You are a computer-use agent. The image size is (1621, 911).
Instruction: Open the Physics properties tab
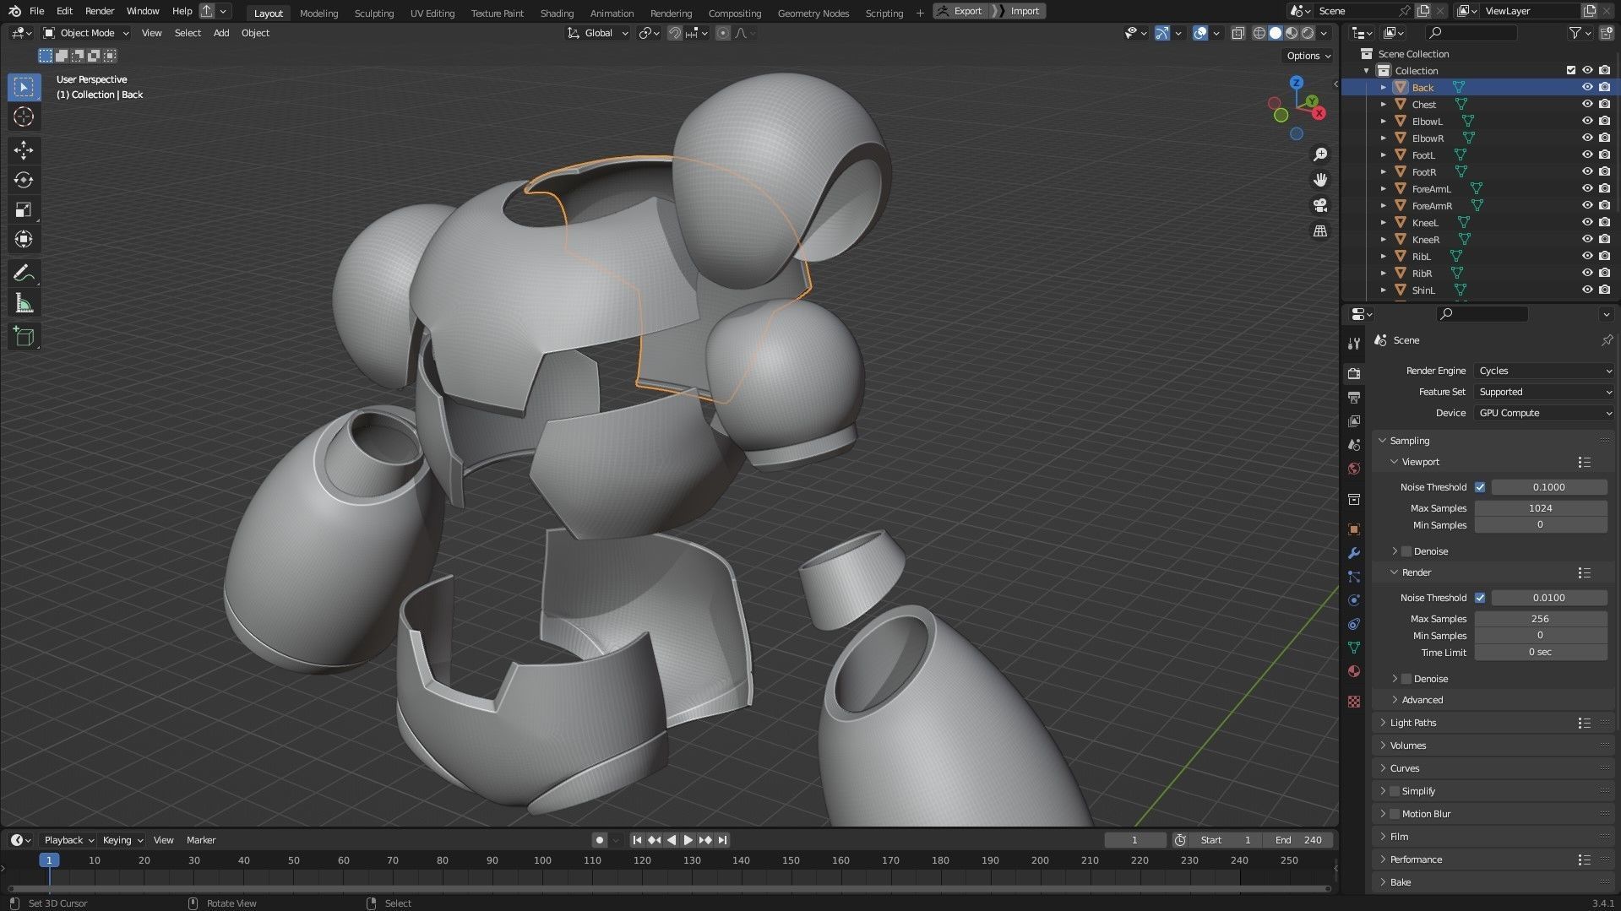(x=1354, y=600)
